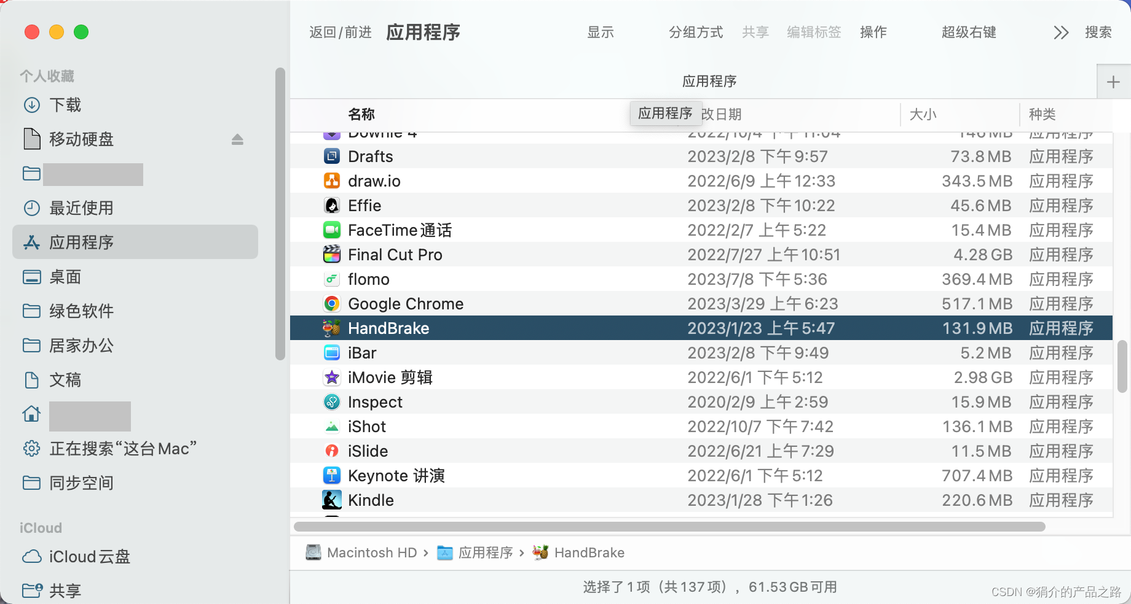Click the 4.28 GB size value

[x=983, y=255]
